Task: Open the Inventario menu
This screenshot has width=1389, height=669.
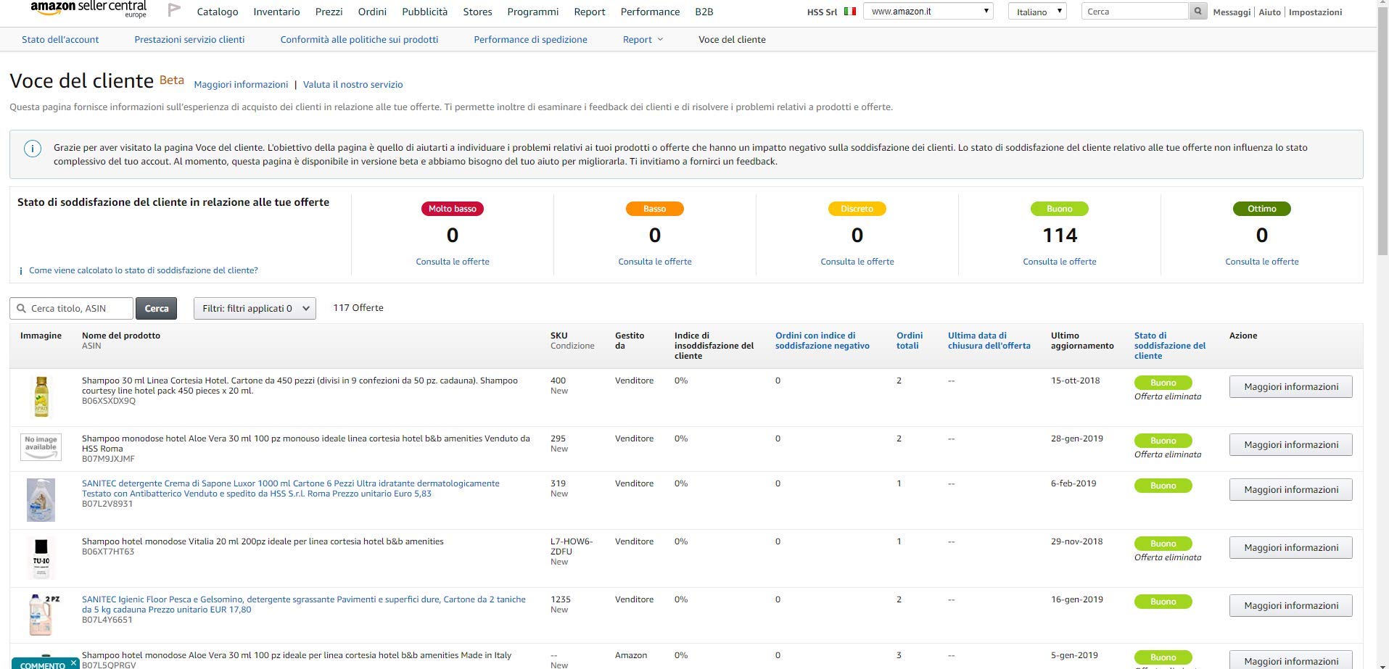Action: point(276,12)
